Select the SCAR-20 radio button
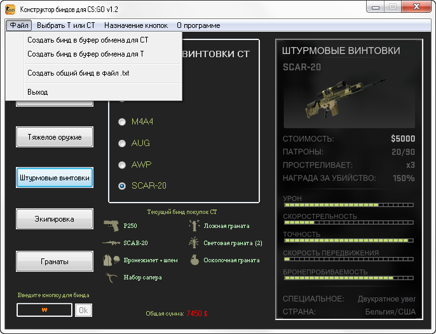This screenshot has height=334, width=436. (x=122, y=186)
